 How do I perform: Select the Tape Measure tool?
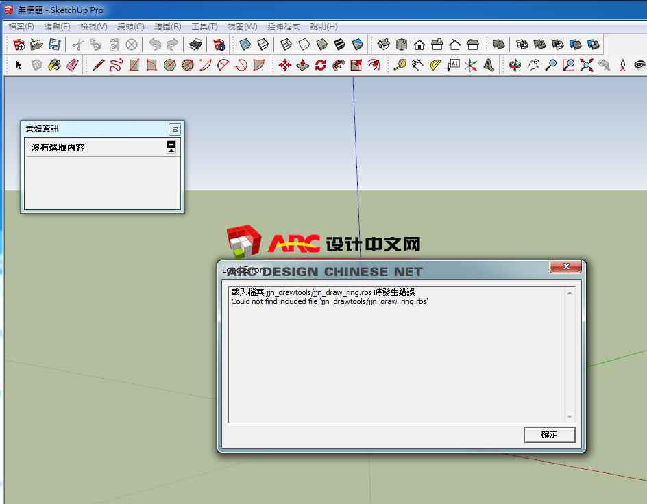400,65
